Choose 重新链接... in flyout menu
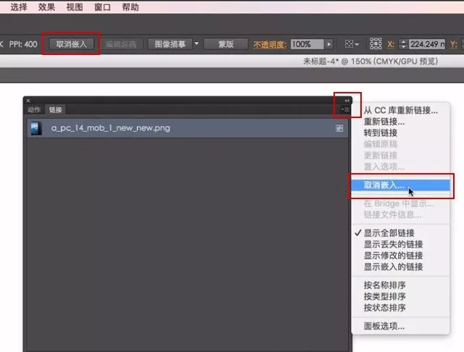Image resolution: width=464 pixels, height=352 pixels. 400,122
